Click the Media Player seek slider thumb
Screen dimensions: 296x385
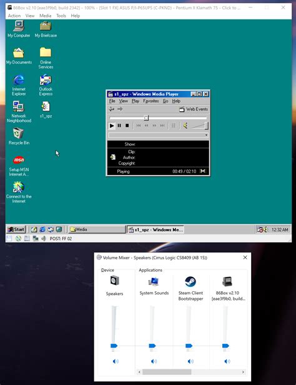[146, 118]
